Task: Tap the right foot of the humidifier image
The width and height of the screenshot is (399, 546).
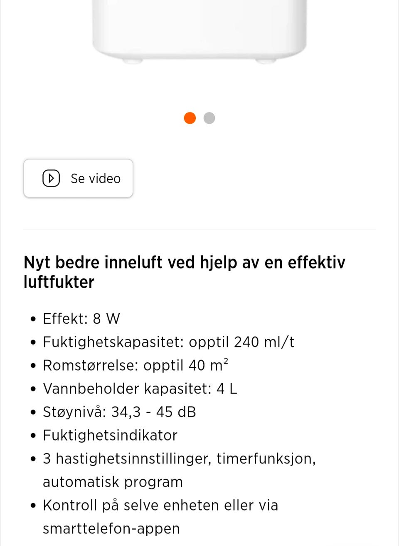Action: [x=266, y=61]
